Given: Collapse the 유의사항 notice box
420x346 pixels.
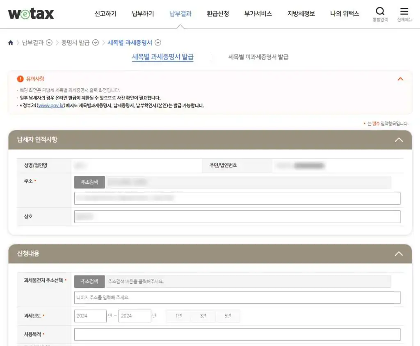Looking at the screenshot, I should pyautogui.click(x=400, y=79).
